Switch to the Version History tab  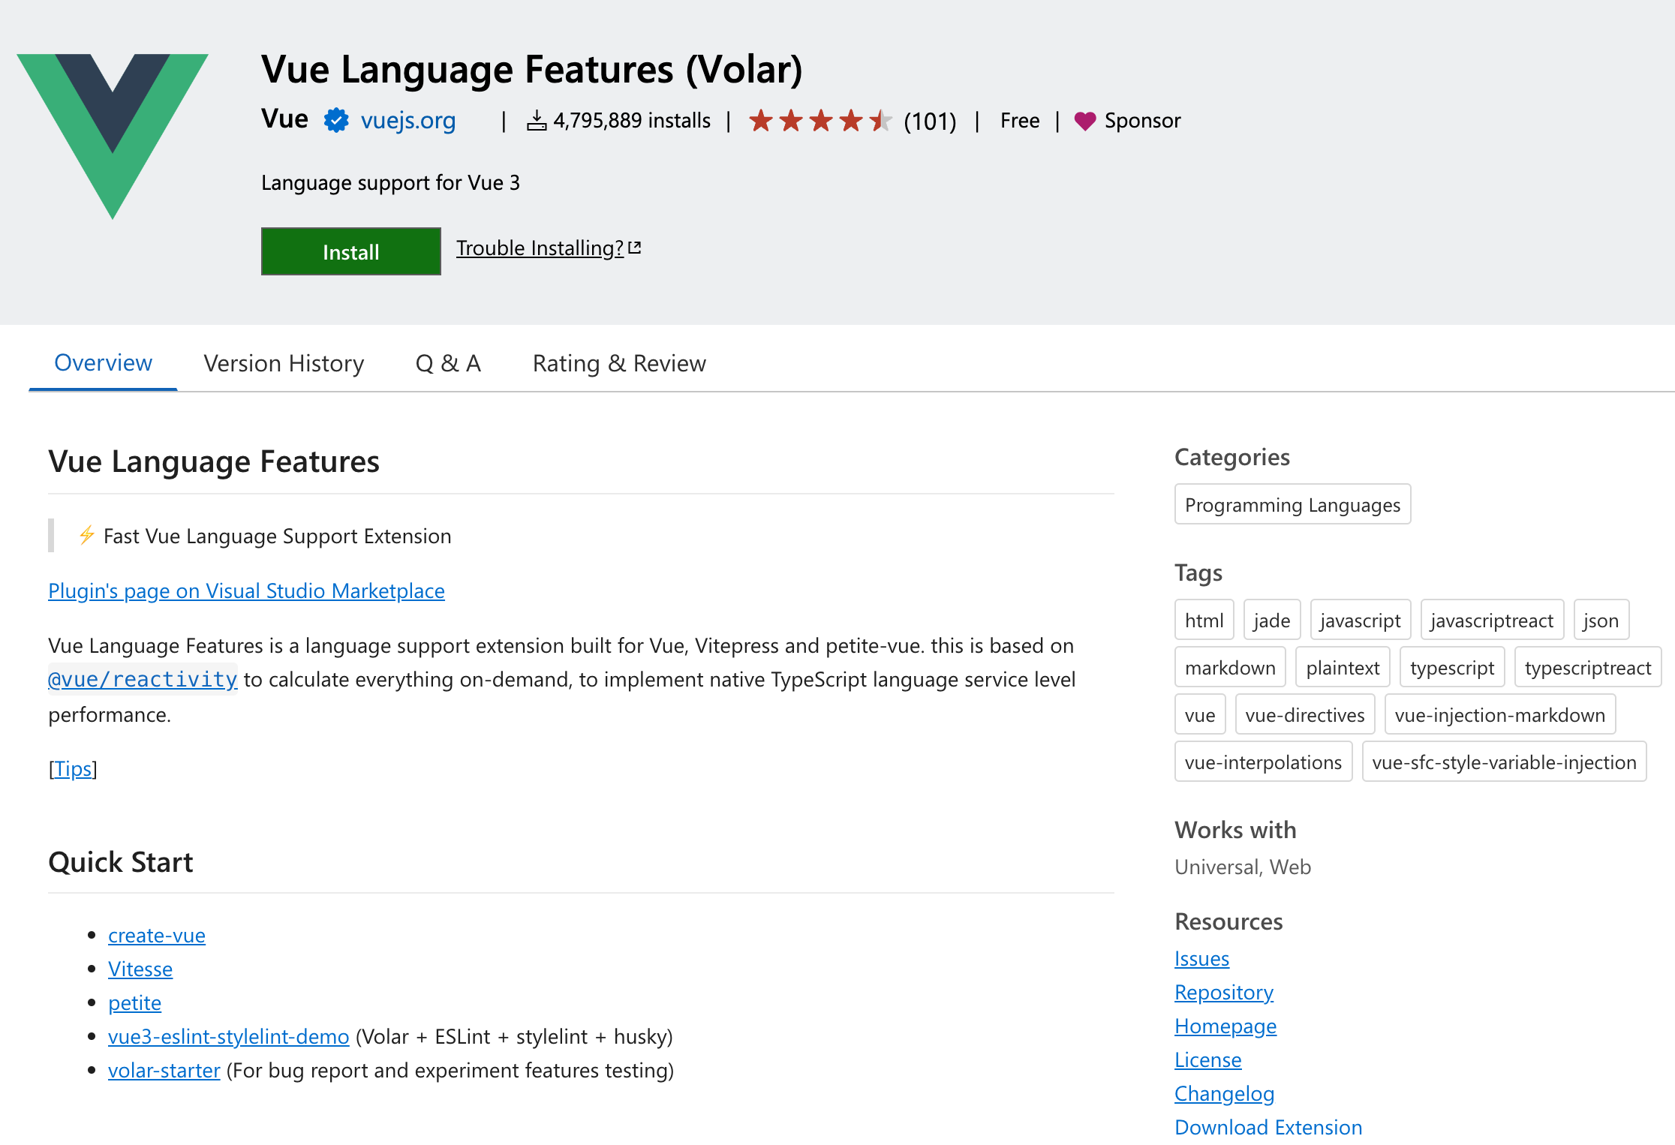coord(284,364)
